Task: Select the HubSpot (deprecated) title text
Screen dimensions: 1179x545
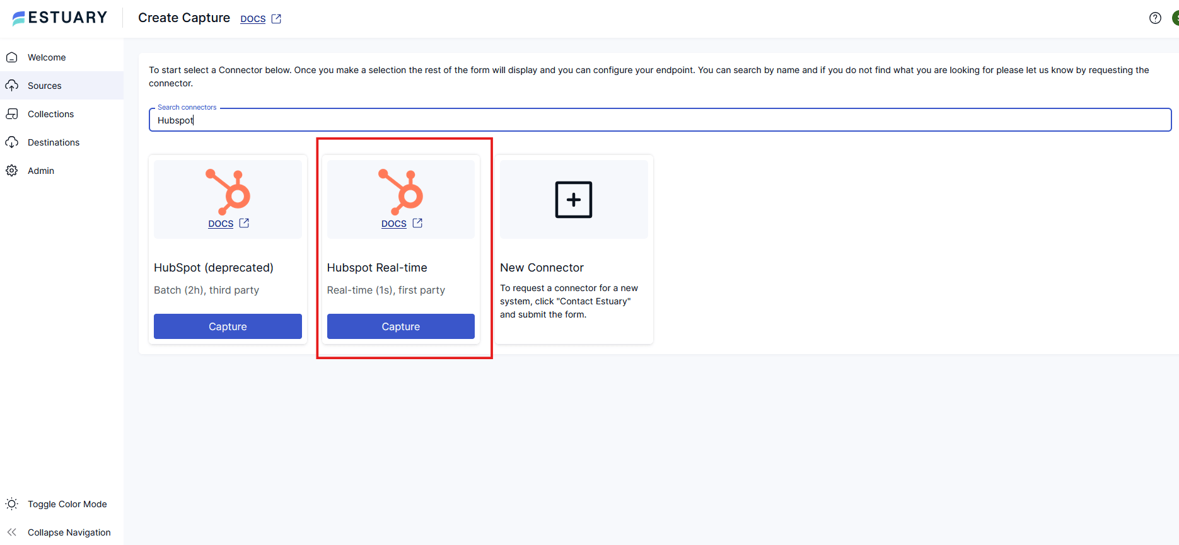Action: (x=214, y=268)
